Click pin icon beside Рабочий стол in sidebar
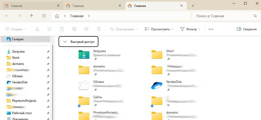 coord(48,113)
